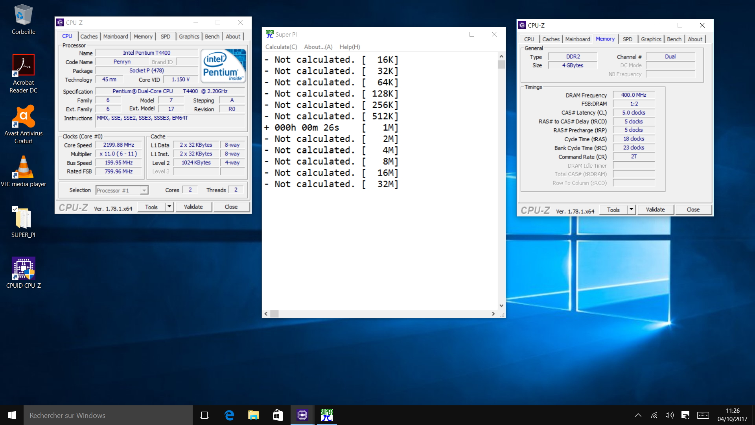
Task: Switch to Super PI taskbar button
Action: (x=327, y=415)
